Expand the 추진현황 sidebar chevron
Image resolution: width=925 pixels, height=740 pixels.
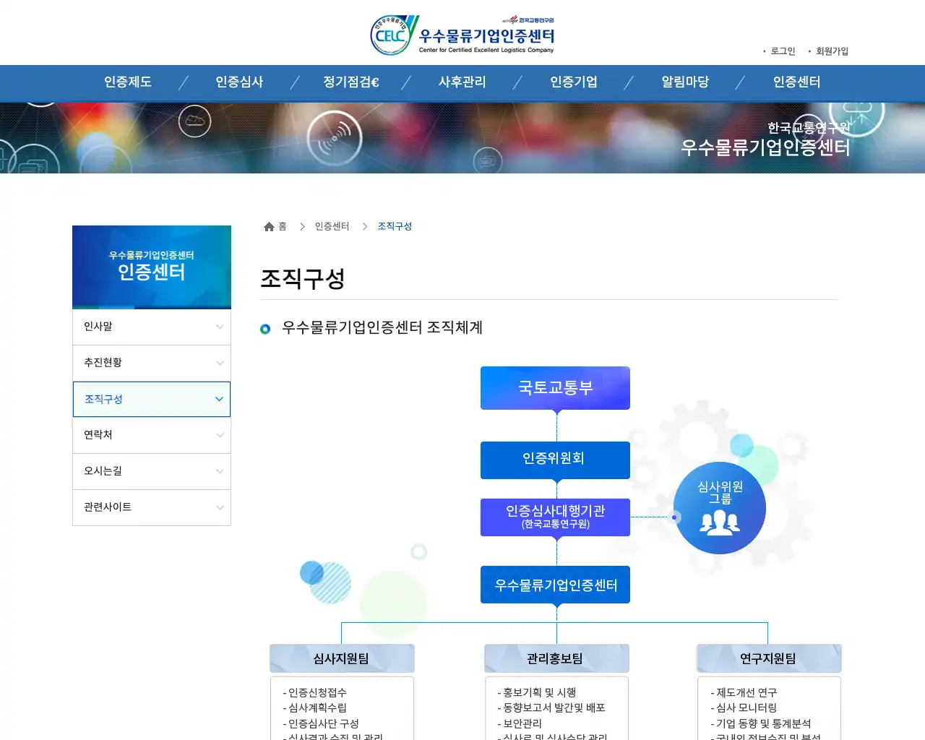pyautogui.click(x=220, y=363)
